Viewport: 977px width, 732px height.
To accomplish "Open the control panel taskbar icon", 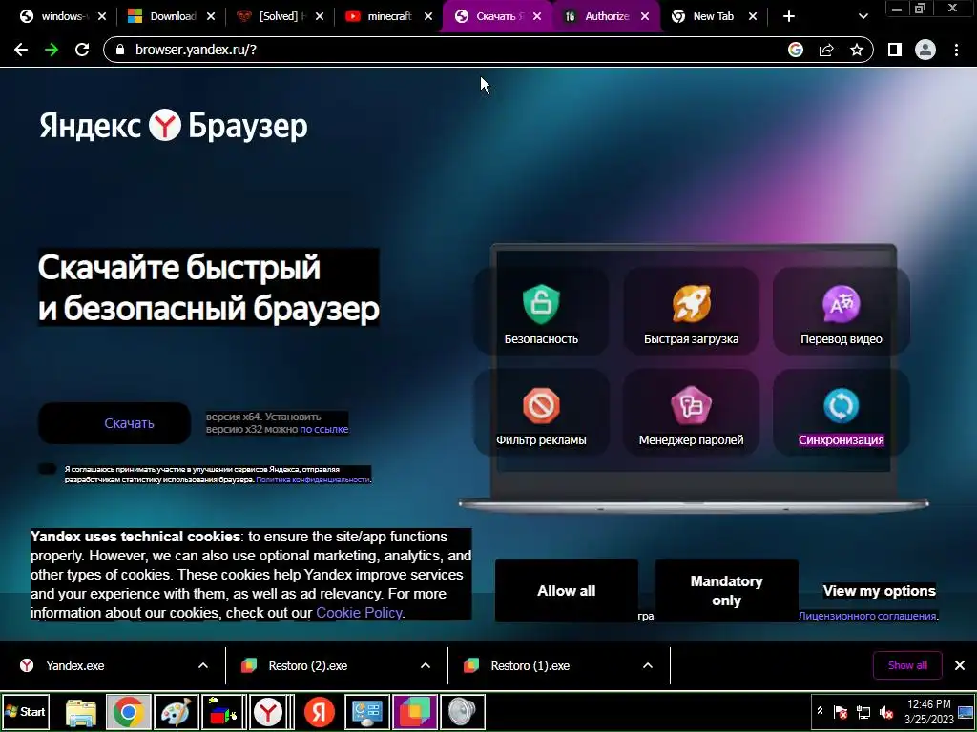I will (367, 712).
